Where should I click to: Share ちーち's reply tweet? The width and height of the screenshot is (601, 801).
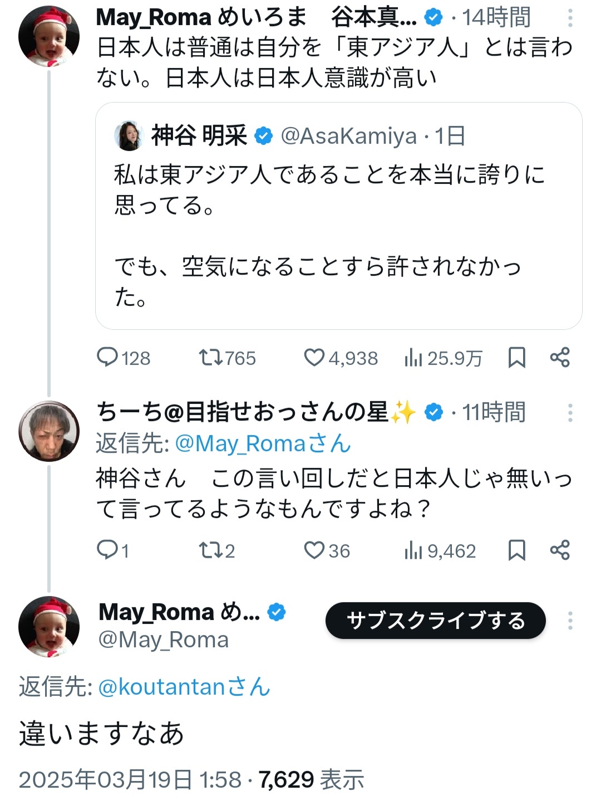coord(560,550)
